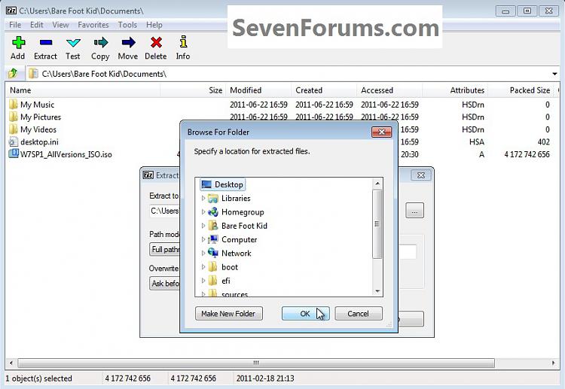The width and height of the screenshot is (565, 389).
Task: Click the efi folder icon
Action: click(213, 281)
